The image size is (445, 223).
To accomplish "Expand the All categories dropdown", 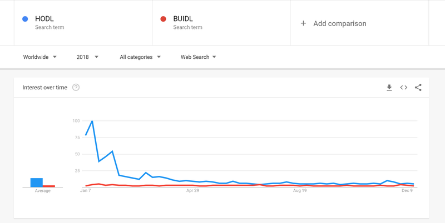I will 140,57.
